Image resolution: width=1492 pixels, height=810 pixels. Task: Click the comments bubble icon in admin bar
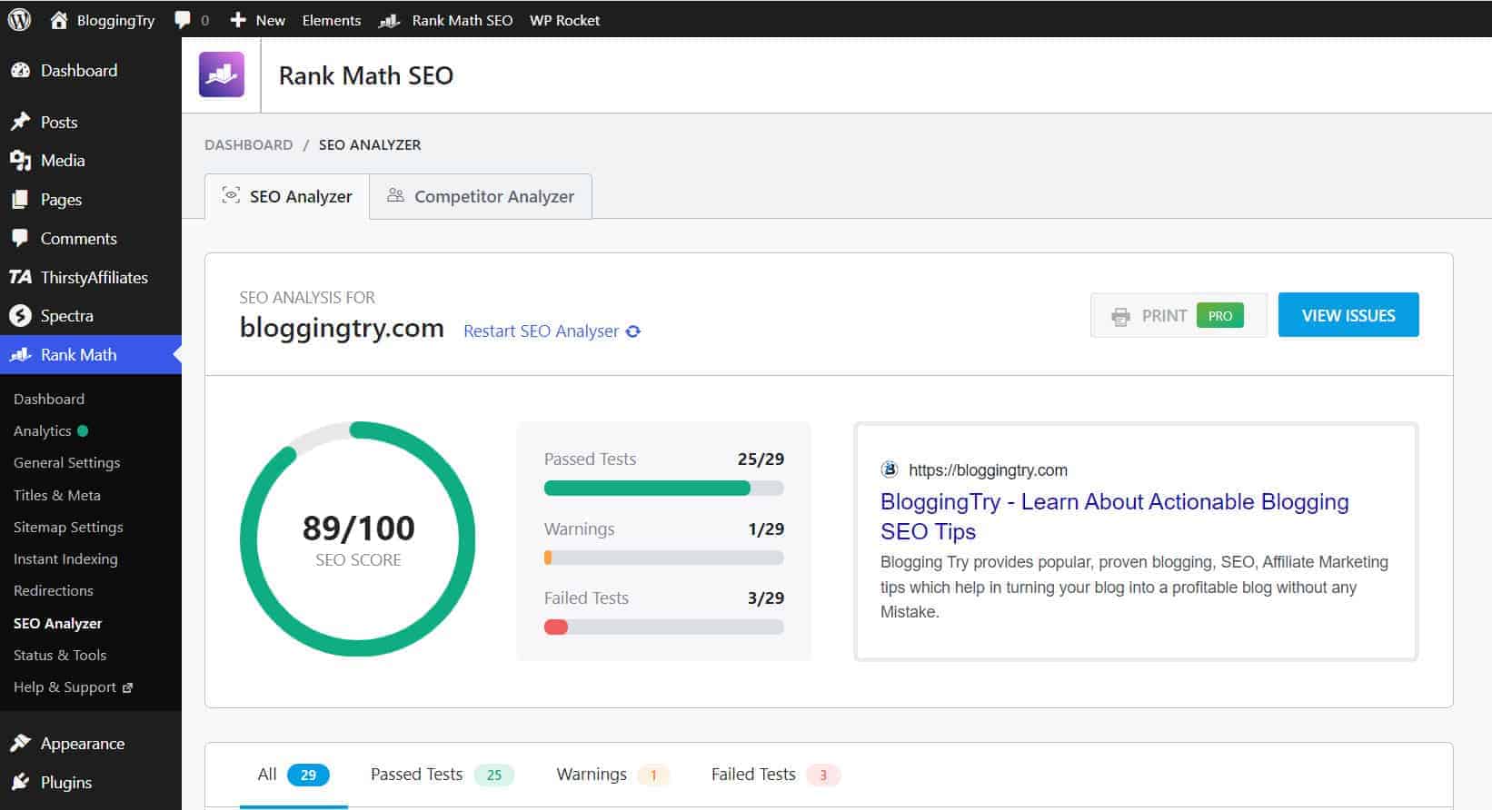point(183,20)
